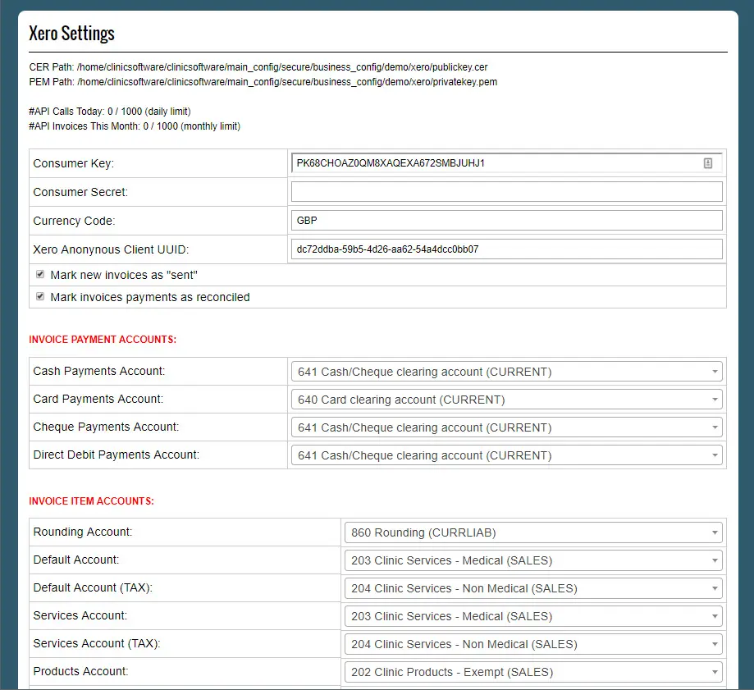The height and width of the screenshot is (690, 754).
Task: Click the autofill icon in Consumer Key field
Action: (708, 163)
